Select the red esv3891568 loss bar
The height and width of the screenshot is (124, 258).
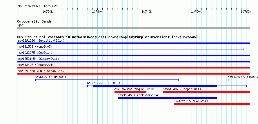[133, 74]
